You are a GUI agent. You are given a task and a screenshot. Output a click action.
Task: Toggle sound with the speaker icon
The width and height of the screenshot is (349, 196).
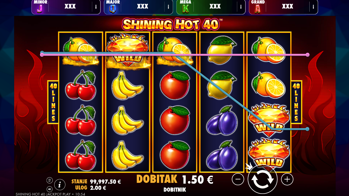click(49, 189)
